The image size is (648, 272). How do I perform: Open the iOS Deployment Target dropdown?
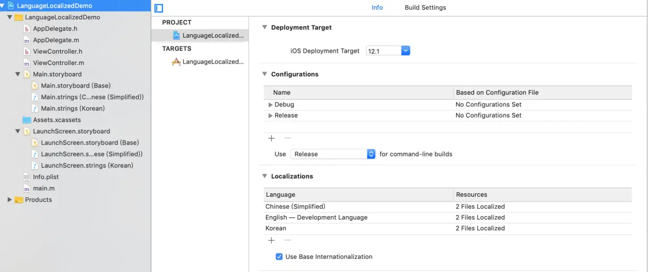(x=406, y=51)
